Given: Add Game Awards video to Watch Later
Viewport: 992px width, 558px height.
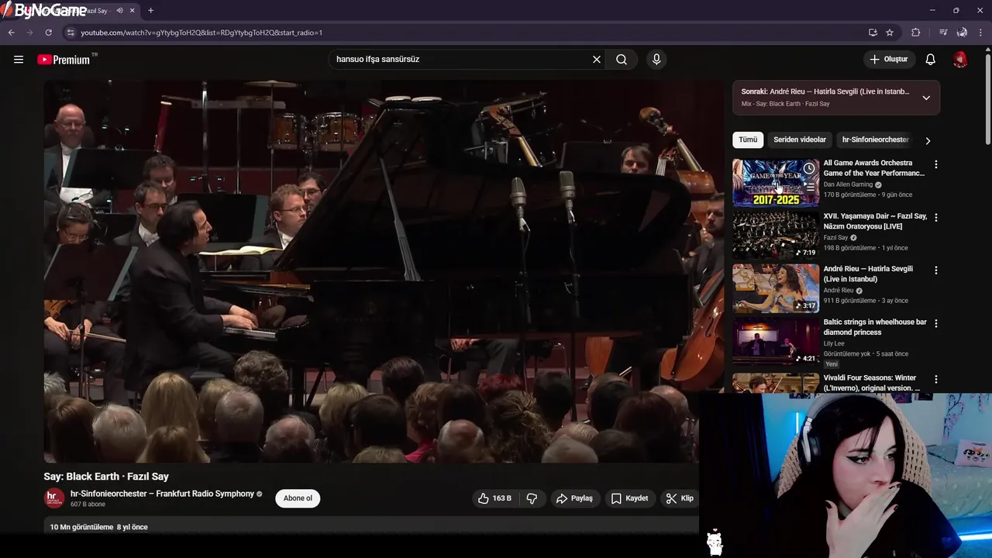Looking at the screenshot, I should (809, 168).
